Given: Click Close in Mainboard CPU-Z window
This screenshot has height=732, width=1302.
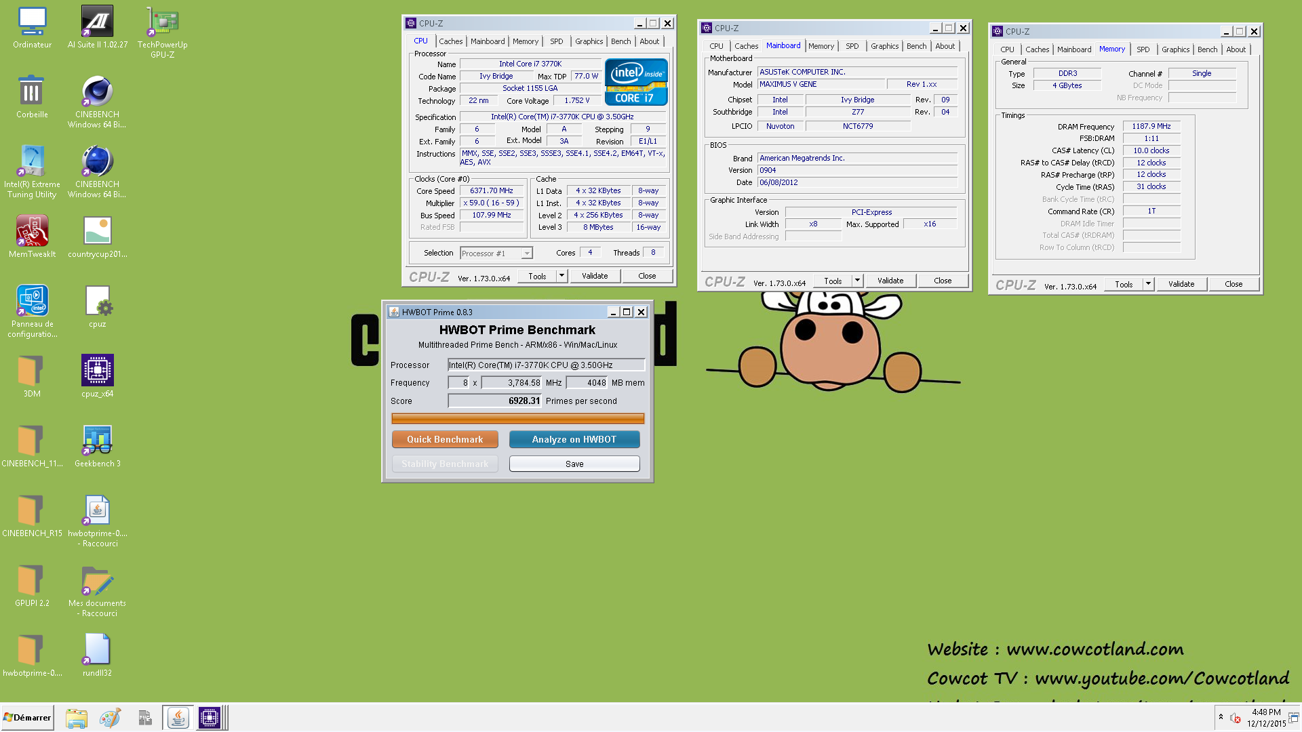Looking at the screenshot, I should pyautogui.click(x=943, y=281).
